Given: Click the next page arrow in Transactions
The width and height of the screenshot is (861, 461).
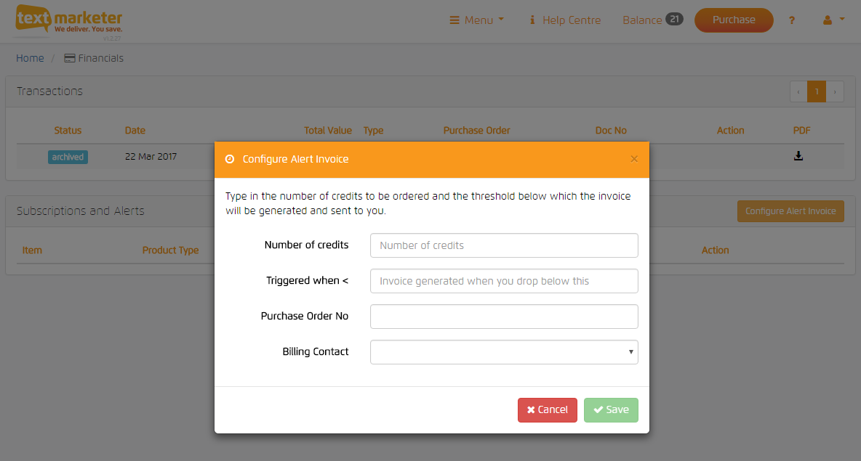Looking at the screenshot, I should 835,91.
